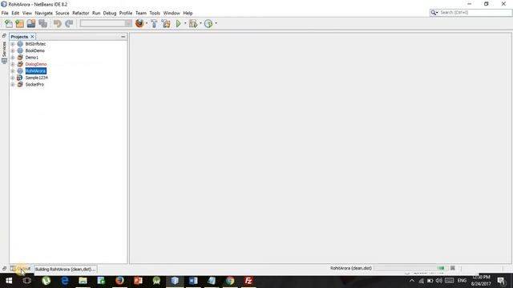Select the RohitArora project row
This screenshot has height=288, width=513.
35,71
